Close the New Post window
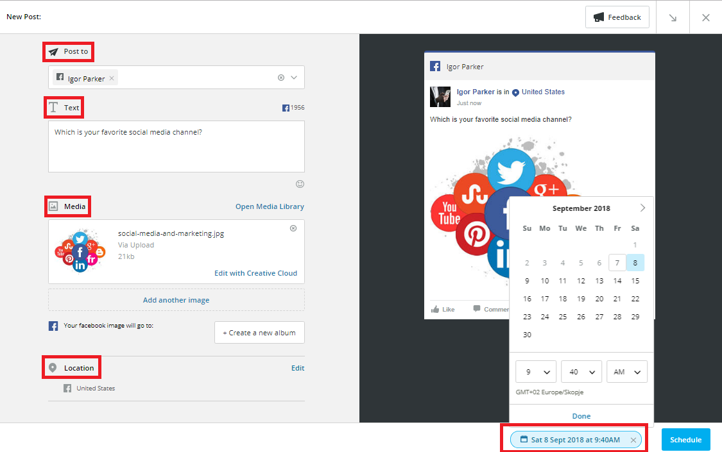This screenshot has height=452, width=722. (705, 17)
